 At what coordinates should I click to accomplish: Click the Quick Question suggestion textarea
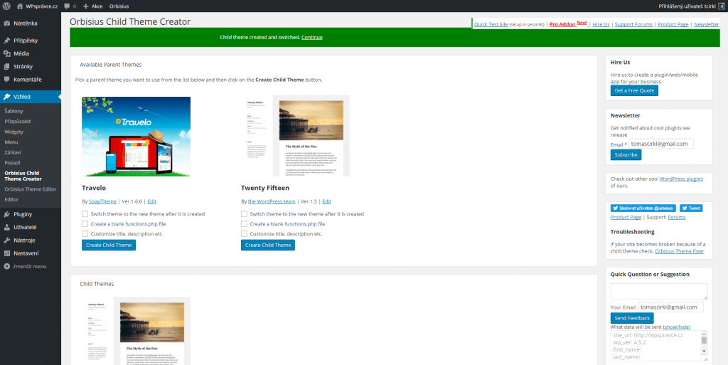coord(659,292)
